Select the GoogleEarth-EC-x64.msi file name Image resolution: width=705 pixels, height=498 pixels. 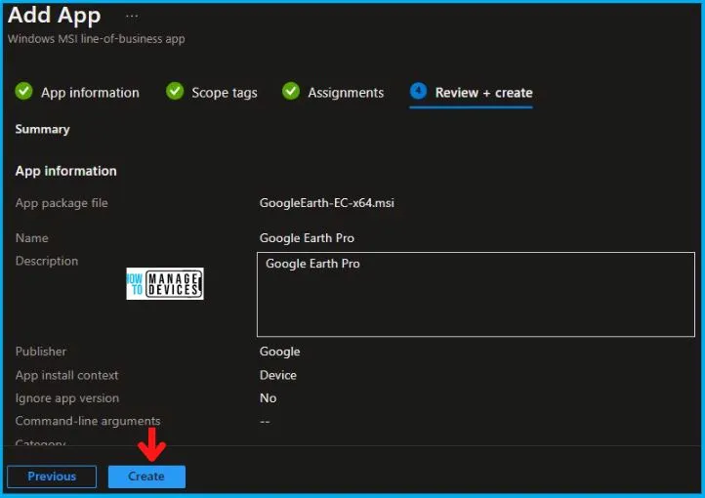[327, 203]
